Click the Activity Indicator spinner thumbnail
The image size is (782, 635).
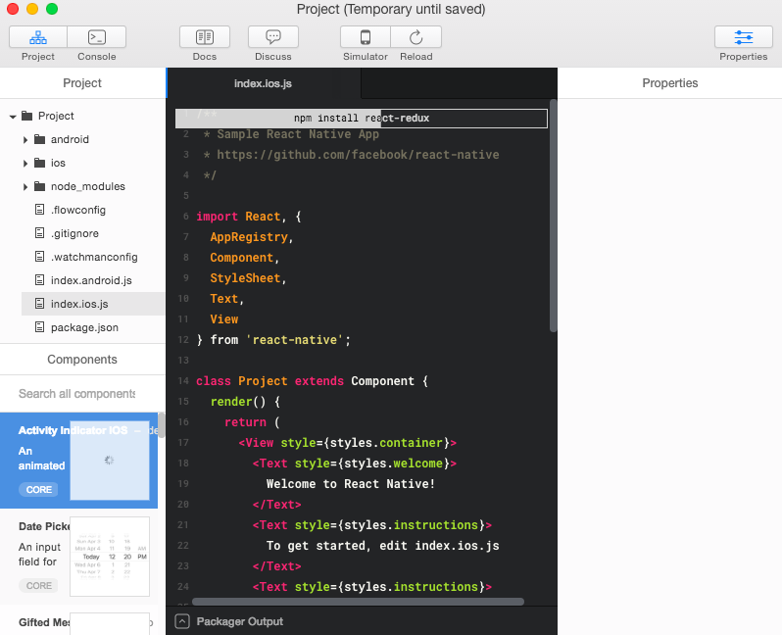click(x=110, y=460)
